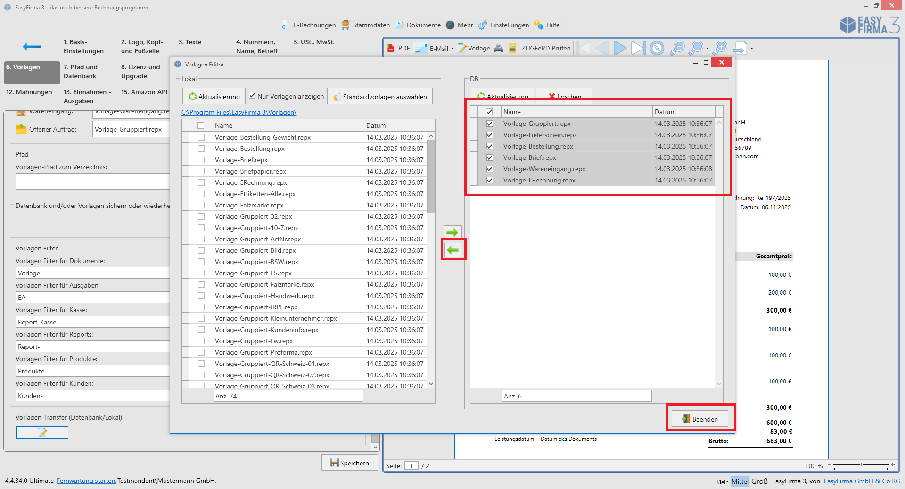Image resolution: width=905 pixels, height=489 pixels.
Task: Click the green left-arrow transfer button
Action: (453, 250)
